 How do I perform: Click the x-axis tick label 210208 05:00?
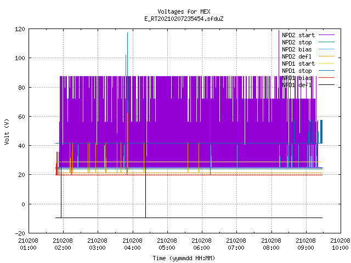[x=167, y=244]
